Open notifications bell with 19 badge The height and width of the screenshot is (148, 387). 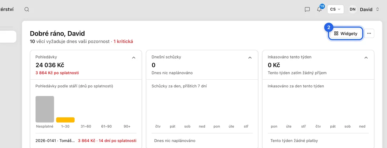pos(319,9)
